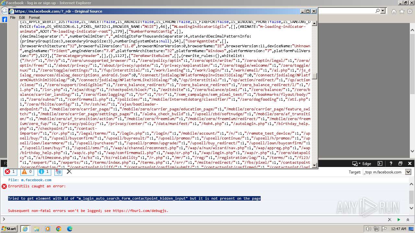
Task: Open the Format menu in Original Source window
Action: pyautogui.click(x=34, y=17)
